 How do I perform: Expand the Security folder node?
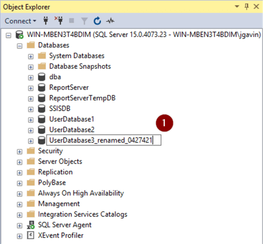click(x=20, y=152)
